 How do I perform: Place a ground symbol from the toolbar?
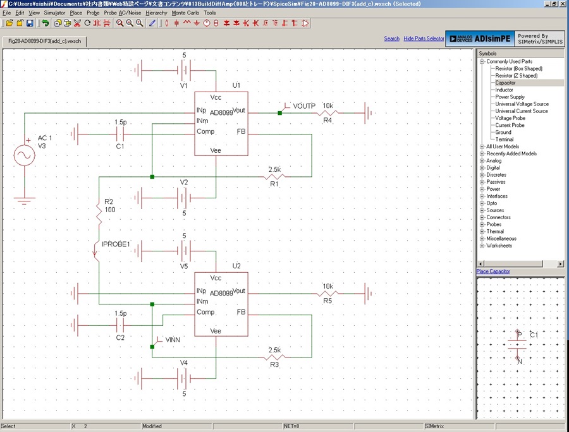[x=197, y=23]
